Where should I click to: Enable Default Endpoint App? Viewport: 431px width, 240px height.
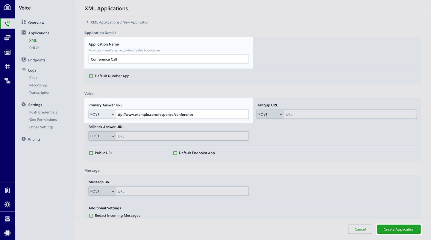[x=175, y=153]
